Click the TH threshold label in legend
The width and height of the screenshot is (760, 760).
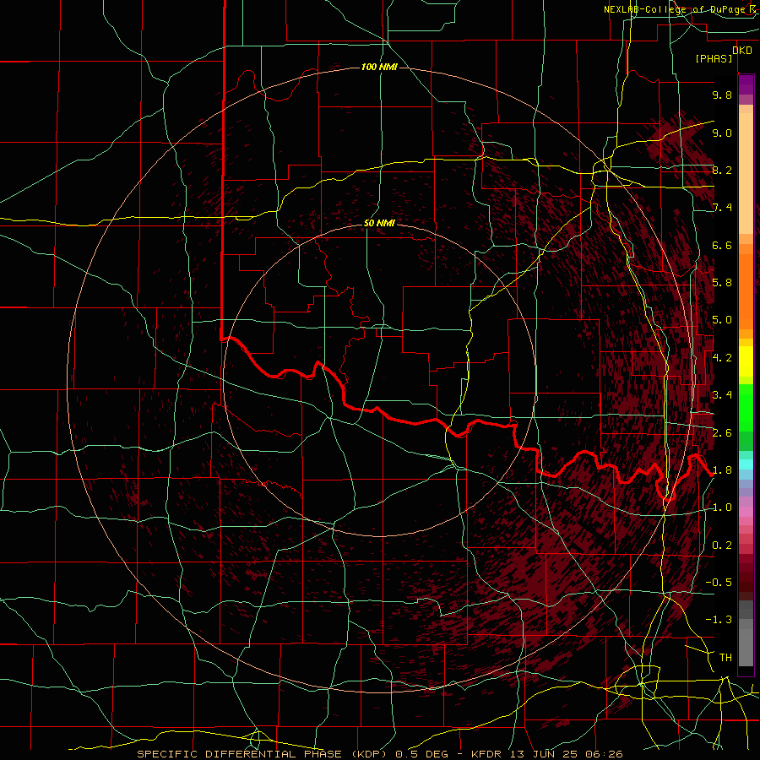tap(725, 657)
